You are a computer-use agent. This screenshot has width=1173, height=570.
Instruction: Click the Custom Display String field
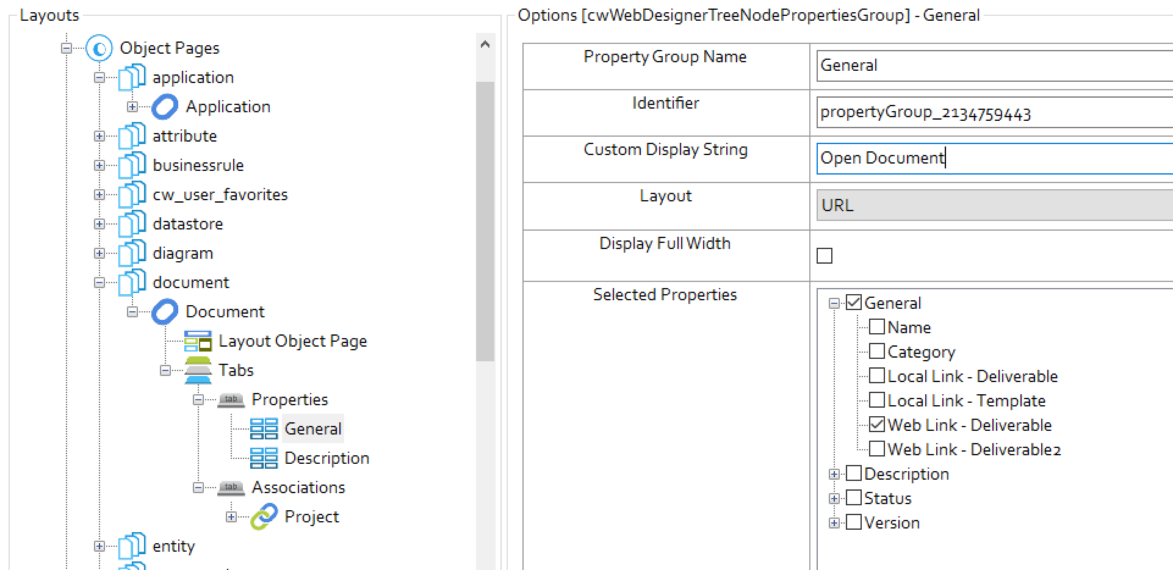(995, 158)
